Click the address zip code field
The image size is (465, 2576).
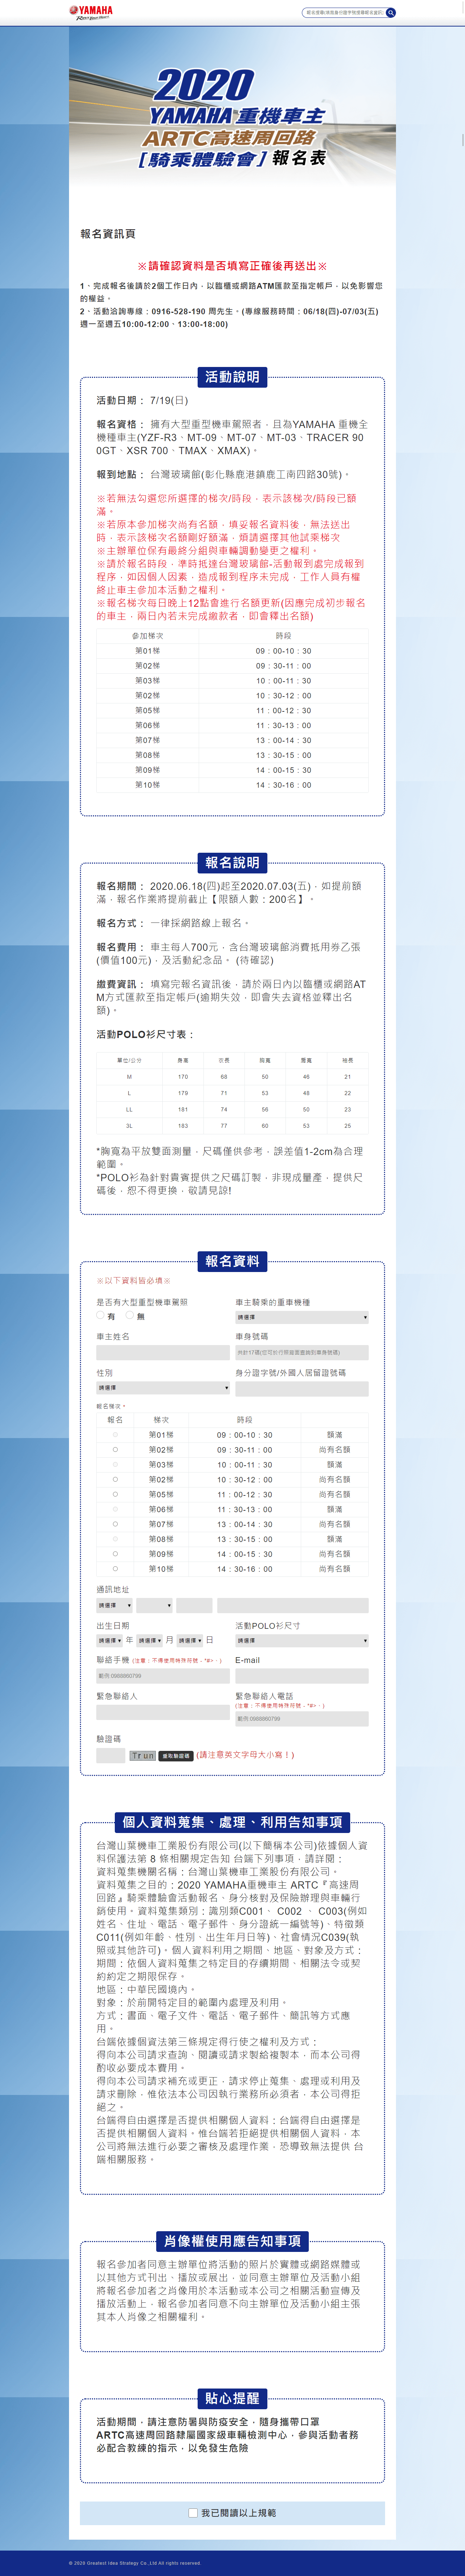pos(194,1605)
